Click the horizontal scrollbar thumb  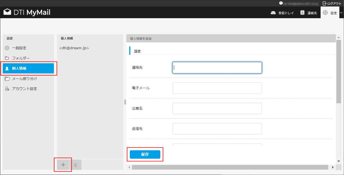pos(230,167)
